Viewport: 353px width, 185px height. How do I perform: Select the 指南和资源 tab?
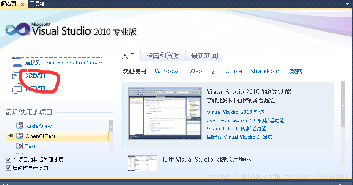(163, 55)
